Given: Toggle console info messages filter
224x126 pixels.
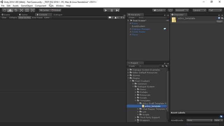Looking at the screenshot, I should pos(111,17).
